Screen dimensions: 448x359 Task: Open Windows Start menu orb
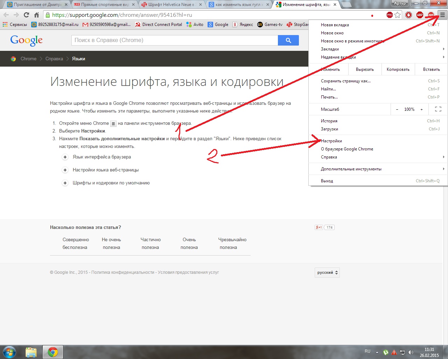[x=9, y=352]
